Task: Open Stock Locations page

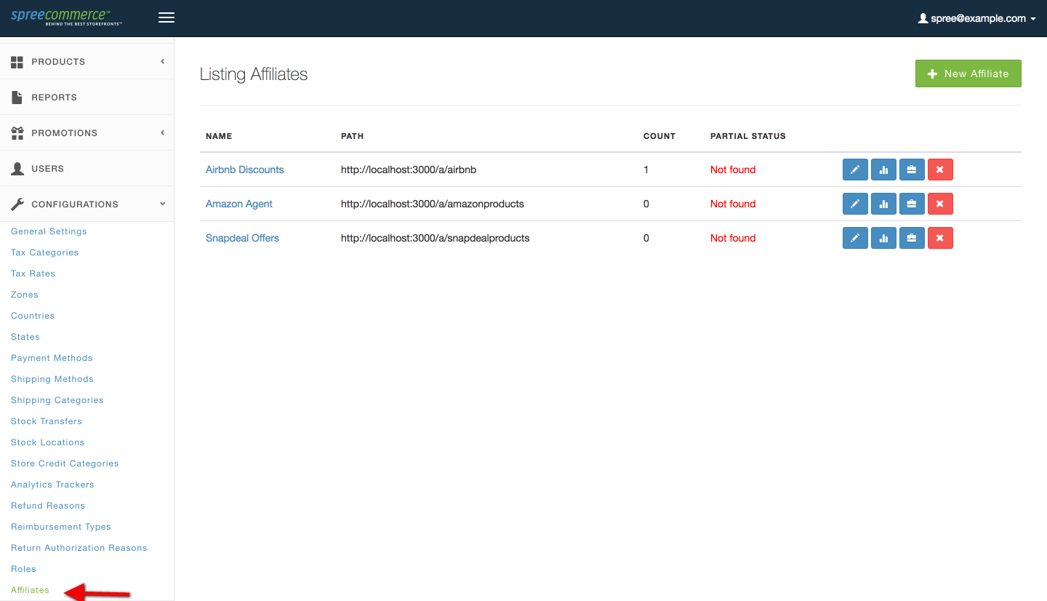Action: pyautogui.click(x=47, y=442)
